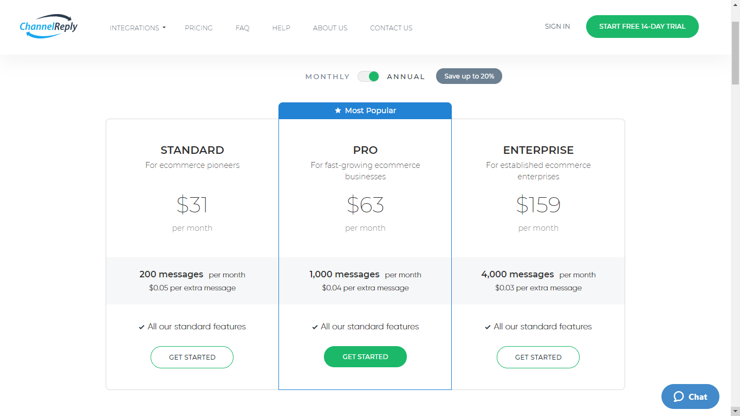Get started with the Enterprise plan
740x416 pixels.
(538, 357)
